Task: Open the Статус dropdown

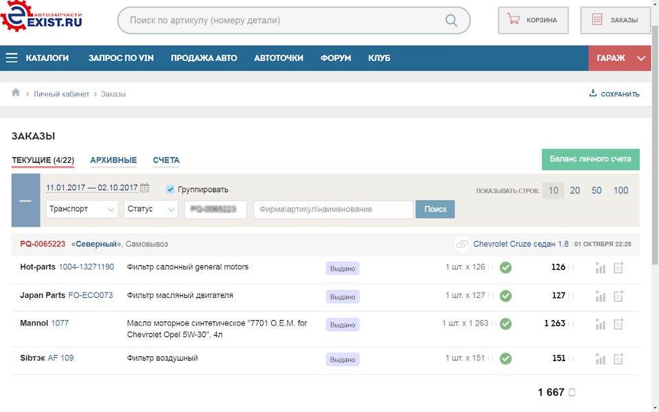Action: pos(151,209)
